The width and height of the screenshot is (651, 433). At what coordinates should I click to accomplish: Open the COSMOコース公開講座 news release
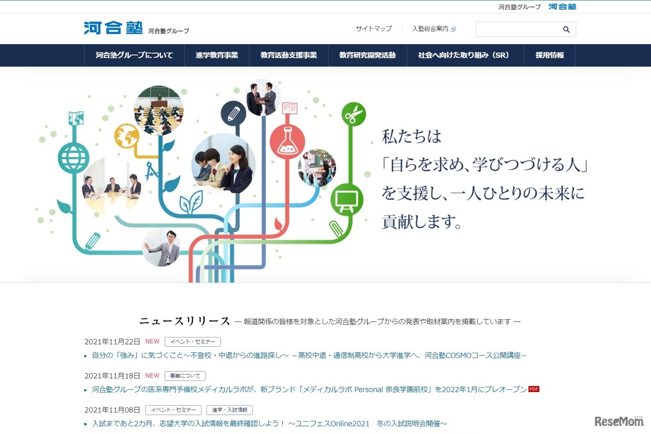coord(305,356)
